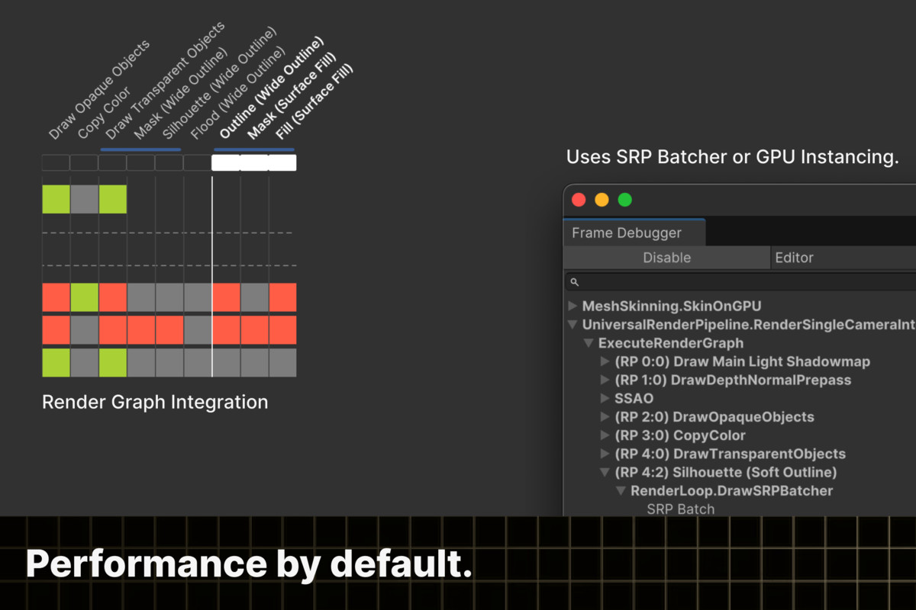
Task: Select the Draw Opaque Objects pass box
Action: (x=56, y=162)
